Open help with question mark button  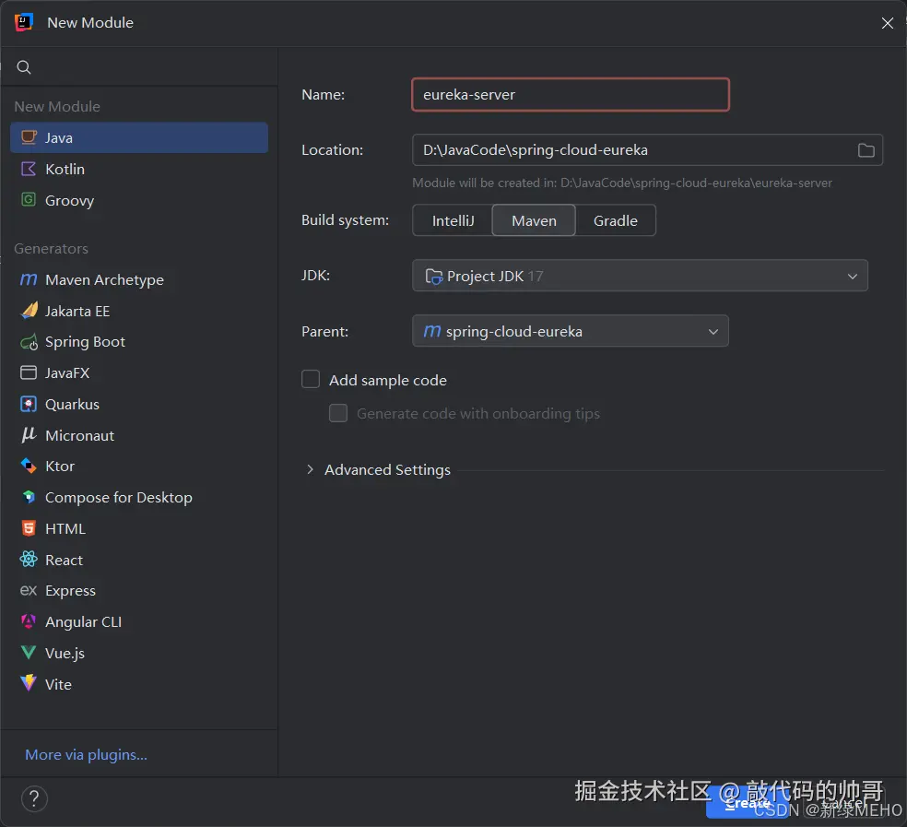[34, 798]
